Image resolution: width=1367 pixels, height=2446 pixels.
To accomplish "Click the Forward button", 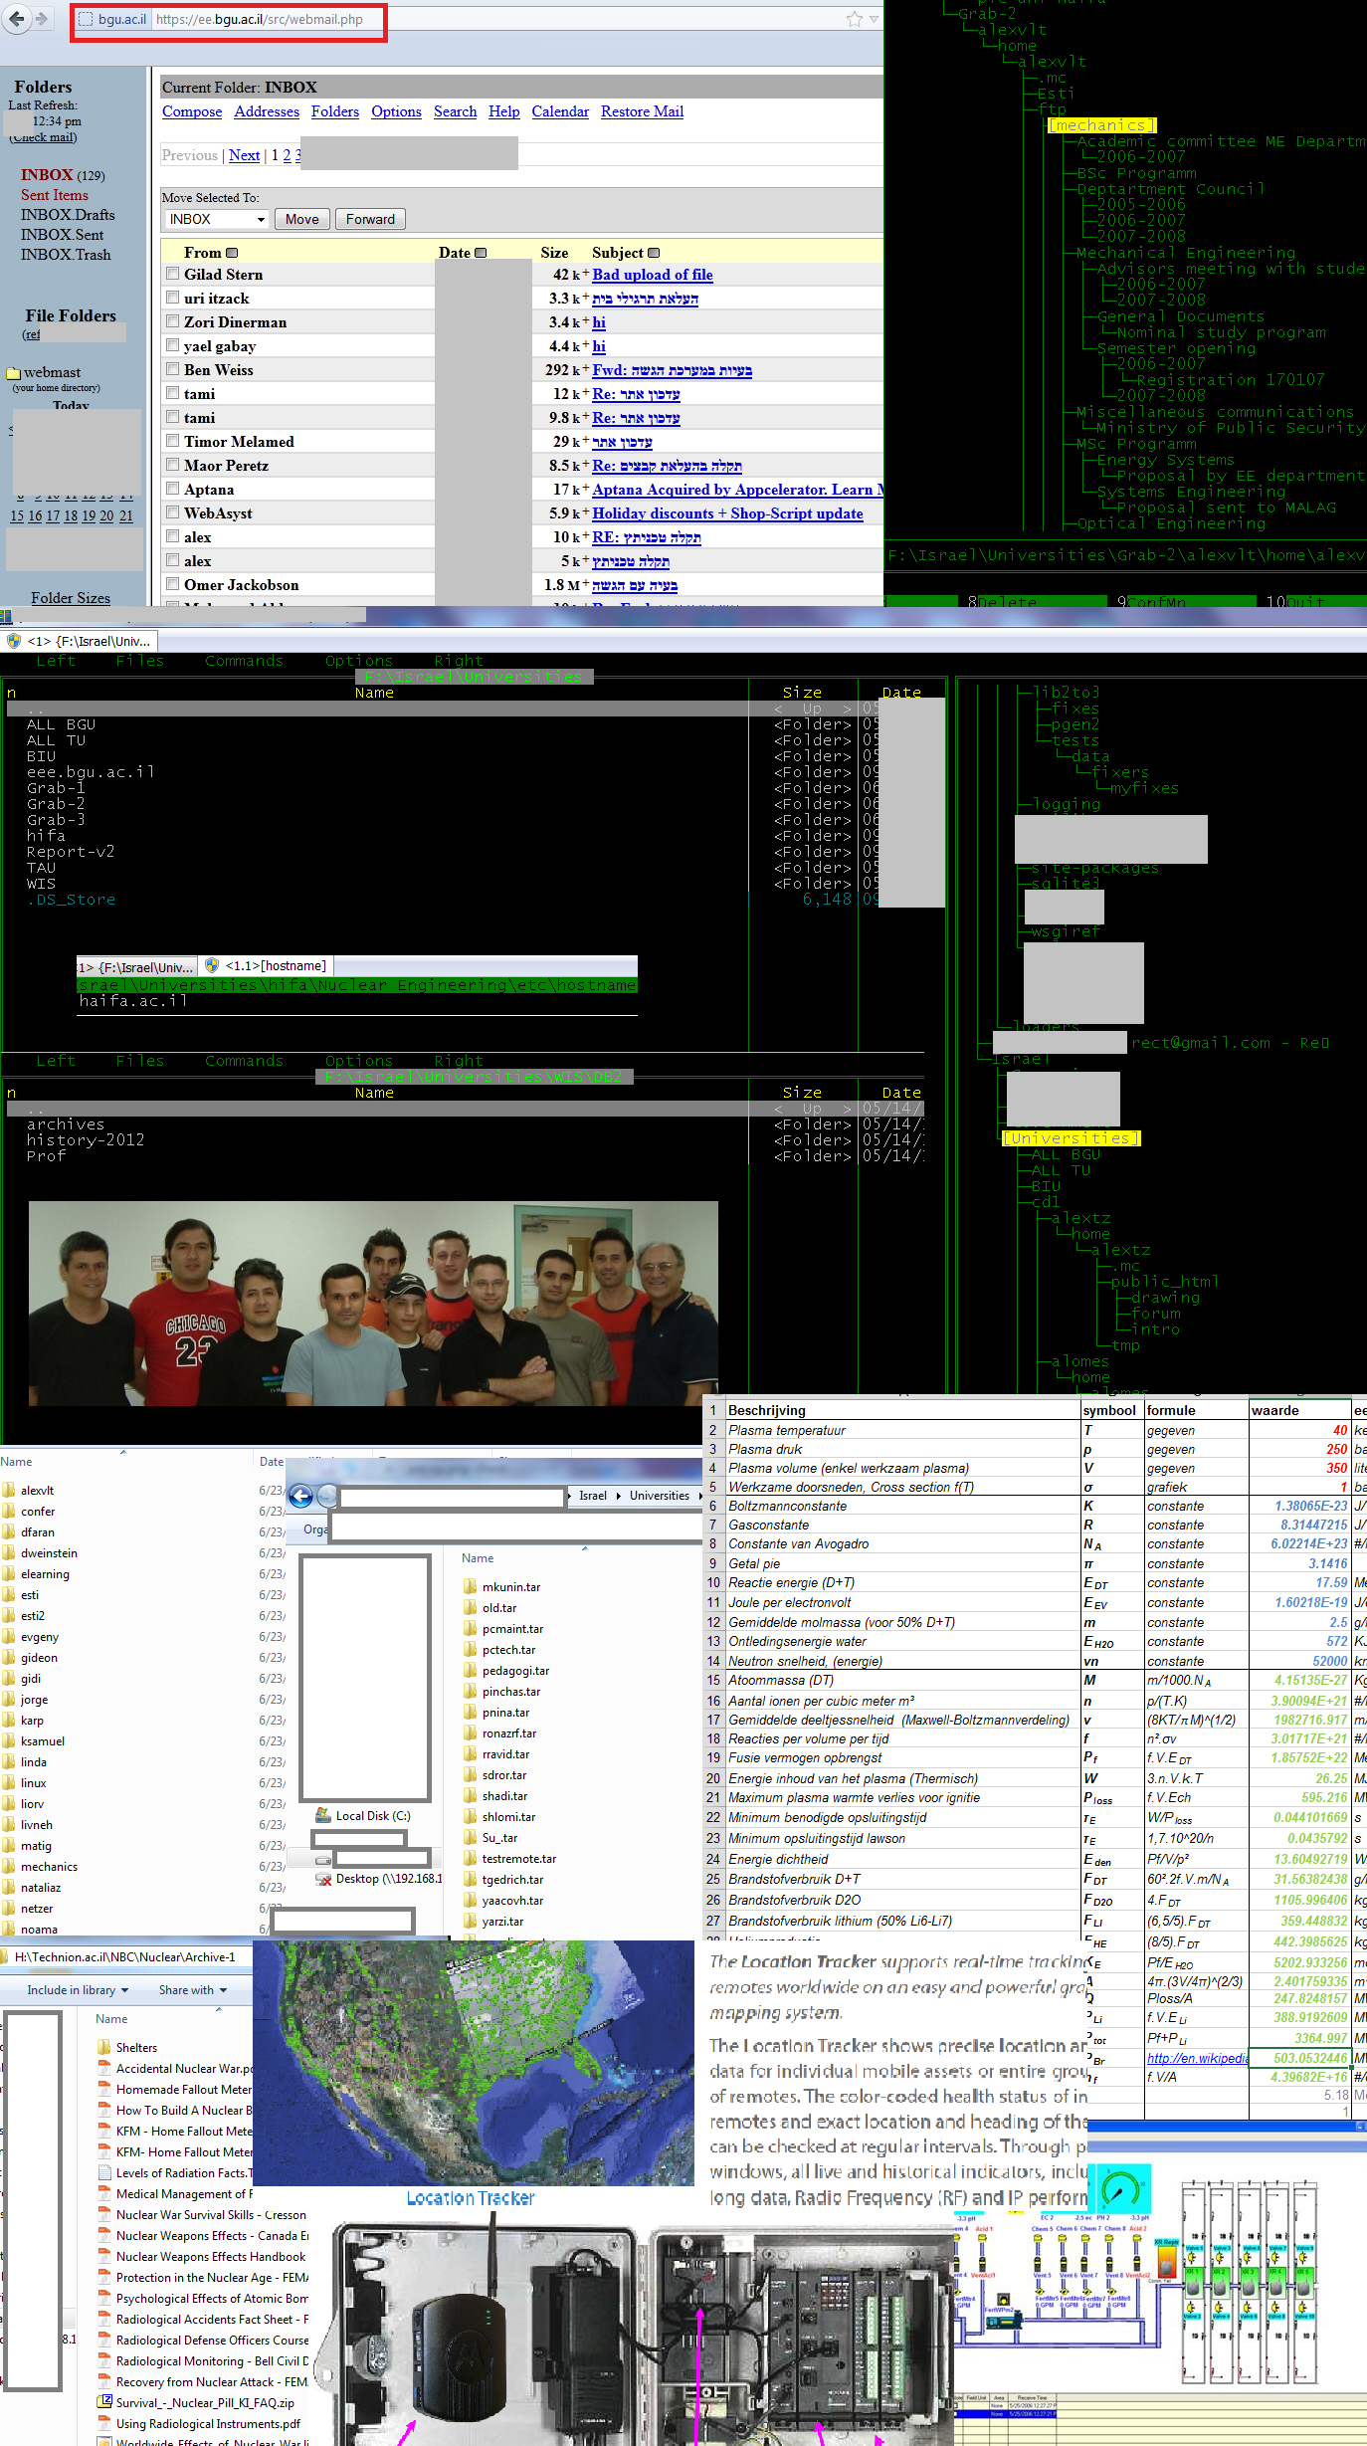I will click(x=370, y=219).
